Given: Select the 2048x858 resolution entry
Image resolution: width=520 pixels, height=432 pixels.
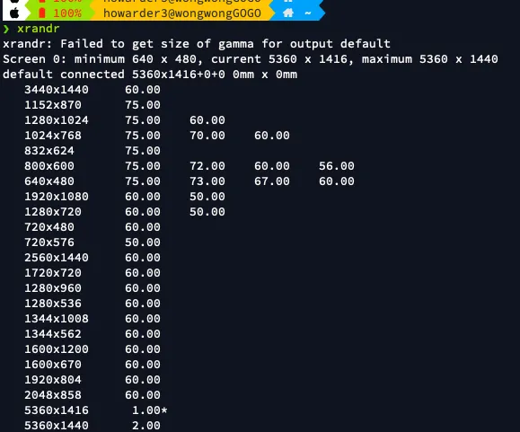Looking at the screenshot, I should 53,394.
